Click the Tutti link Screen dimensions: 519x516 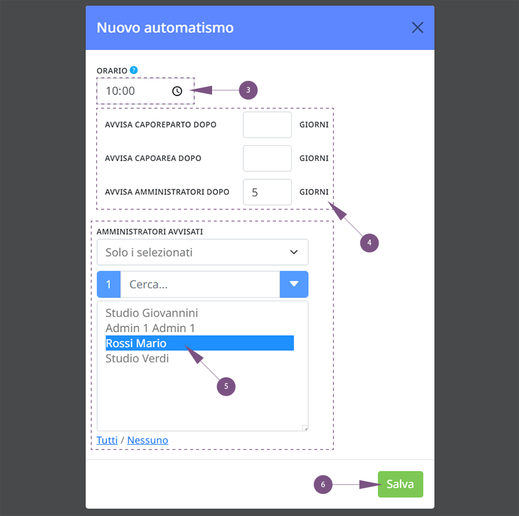coord(107,440)
